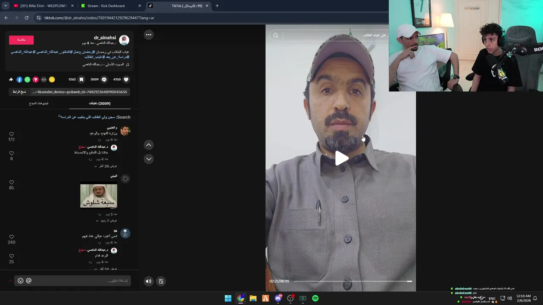
Task: Click the @ mention icon in comment box
Action: pos(29,280)
